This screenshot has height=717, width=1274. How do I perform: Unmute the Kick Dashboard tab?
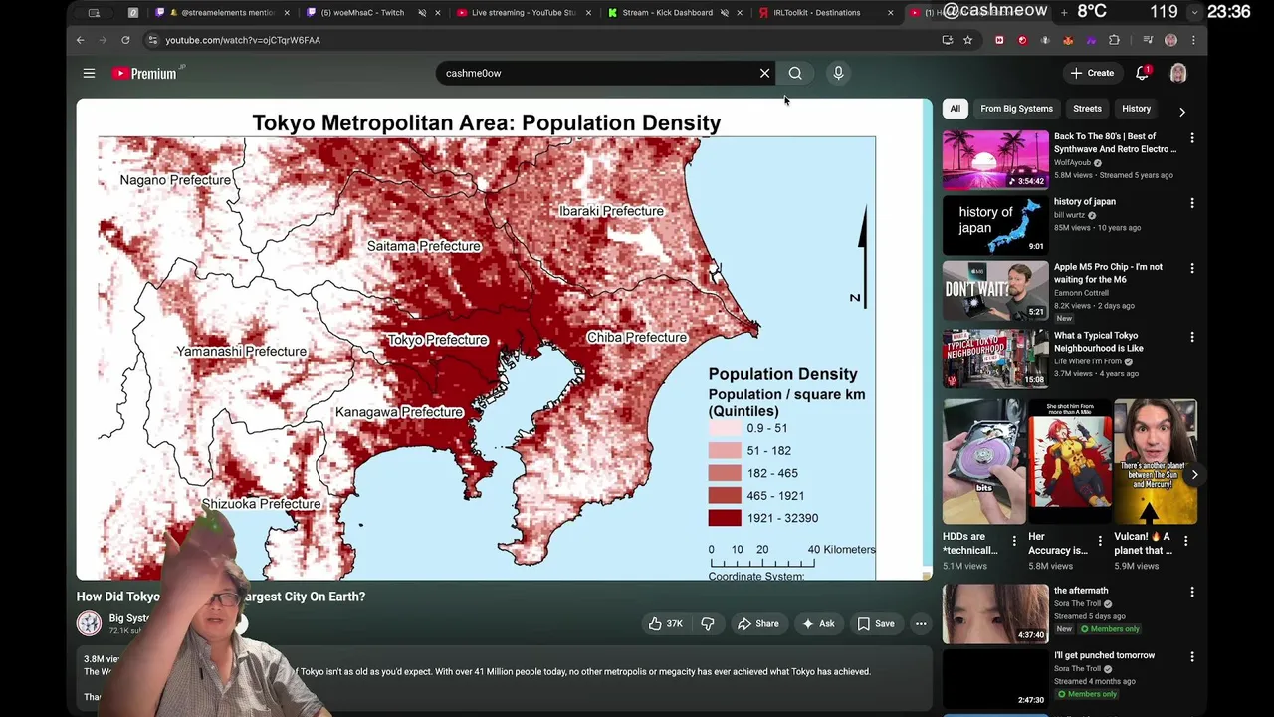click(x=724, y=13)
